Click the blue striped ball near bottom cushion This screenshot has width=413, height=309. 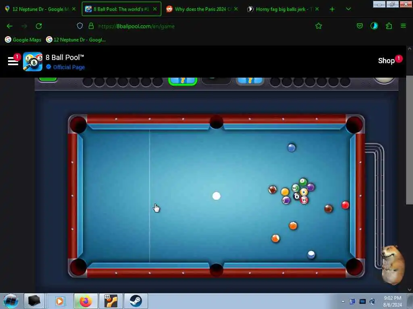(x=311, y=254)
